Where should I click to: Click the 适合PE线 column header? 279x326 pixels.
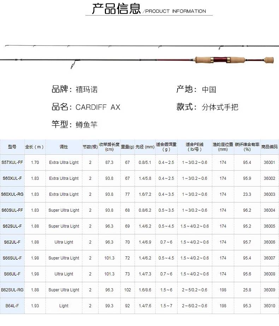[195, 147]
